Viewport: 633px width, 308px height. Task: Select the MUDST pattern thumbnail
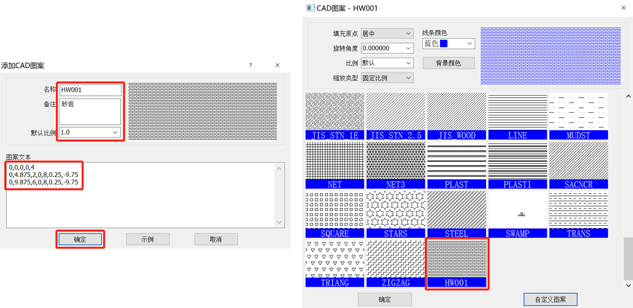coord(578,116)
